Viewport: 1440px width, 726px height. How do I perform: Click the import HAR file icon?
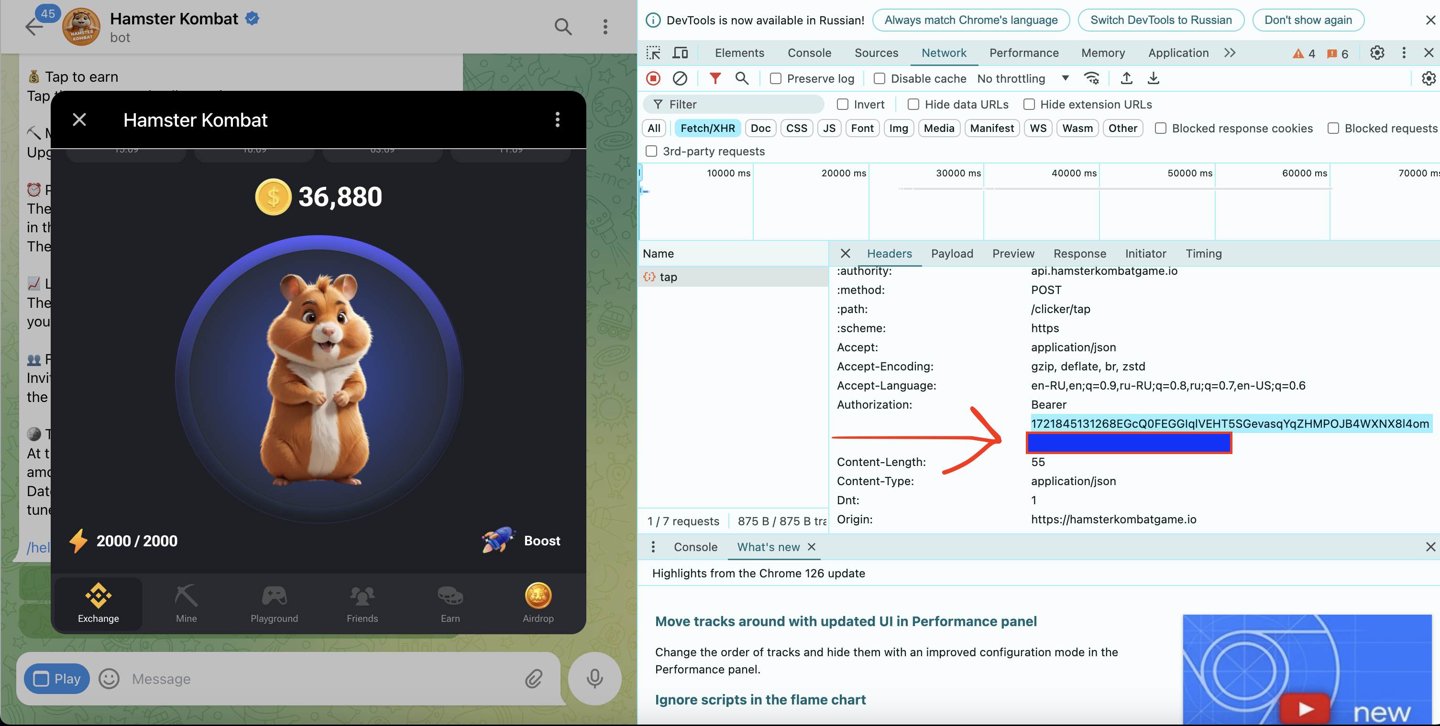point(1127,78)
